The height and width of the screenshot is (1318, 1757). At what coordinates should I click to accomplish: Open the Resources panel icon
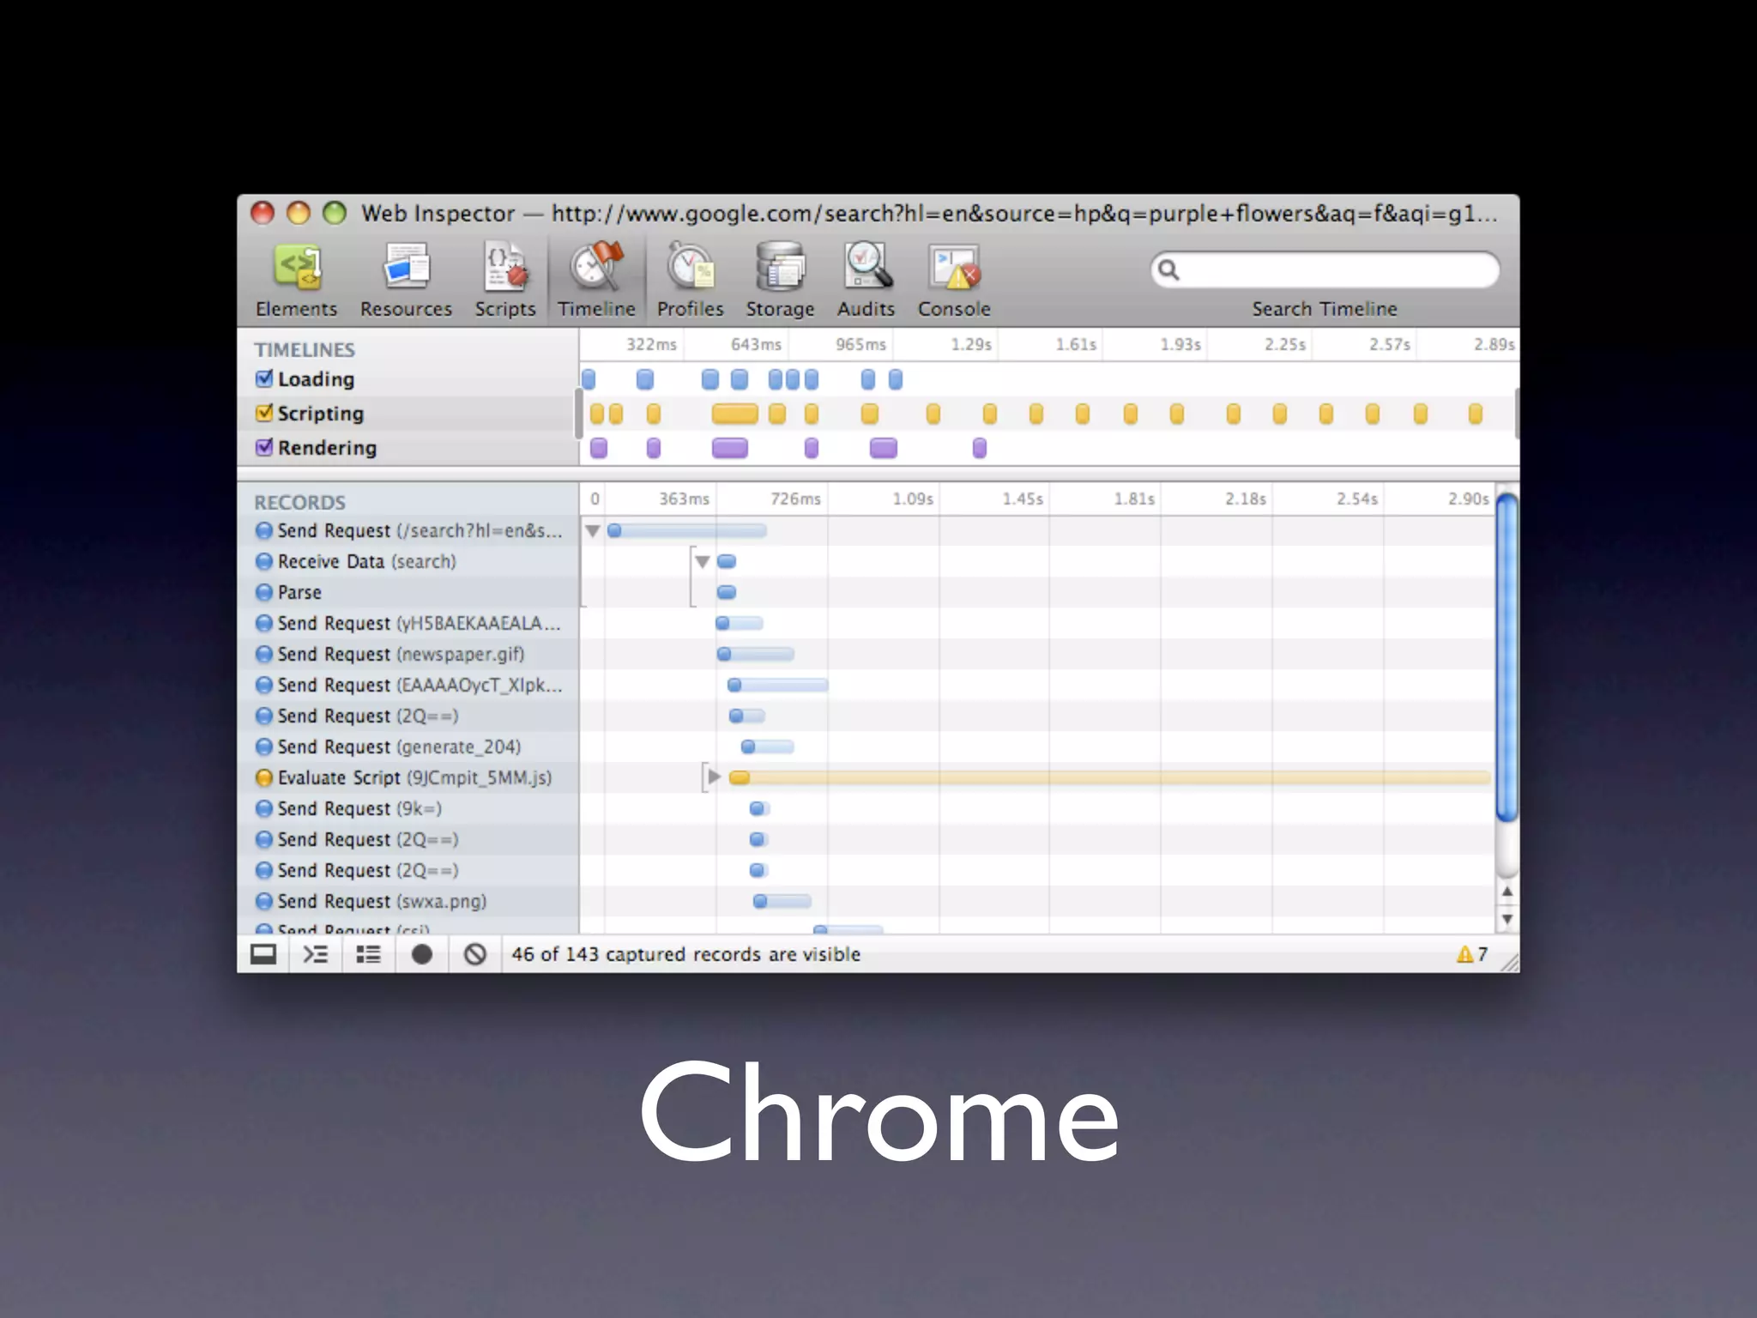click(x=406, y=267)
